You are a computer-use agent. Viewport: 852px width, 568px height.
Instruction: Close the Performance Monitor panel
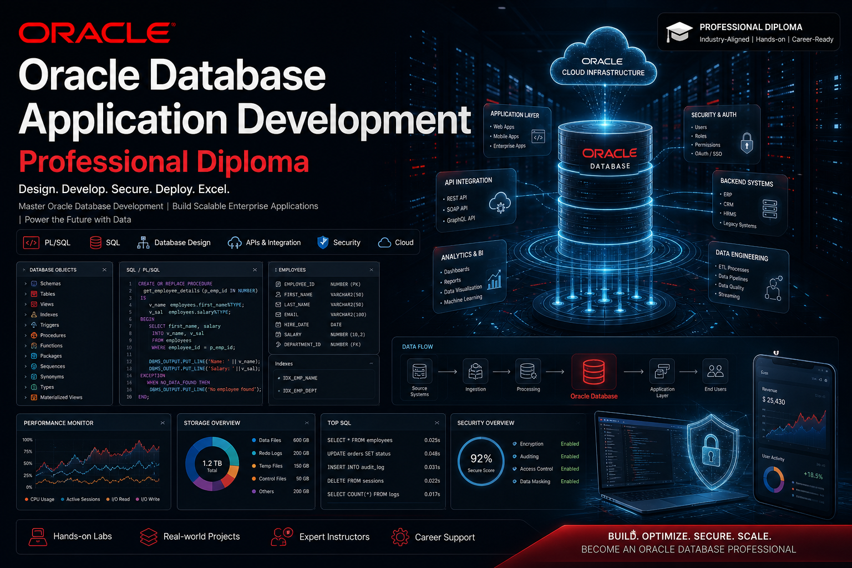coord(163,423)
